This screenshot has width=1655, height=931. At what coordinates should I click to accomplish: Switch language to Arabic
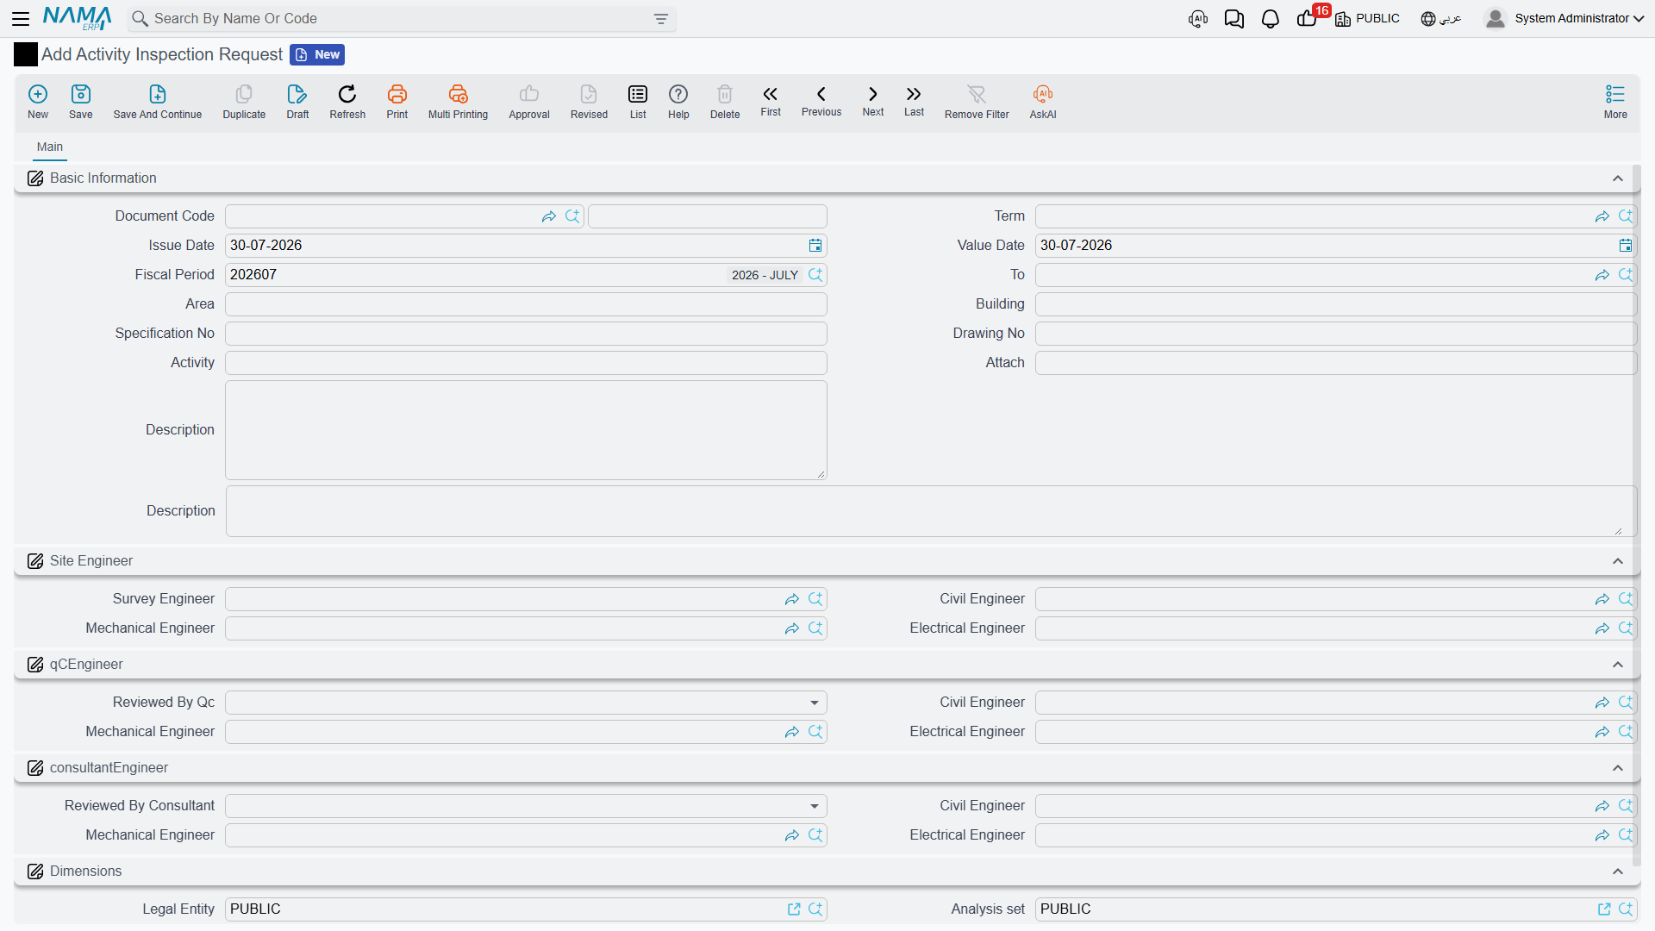pyautogui.click(x=1440, y=18)
